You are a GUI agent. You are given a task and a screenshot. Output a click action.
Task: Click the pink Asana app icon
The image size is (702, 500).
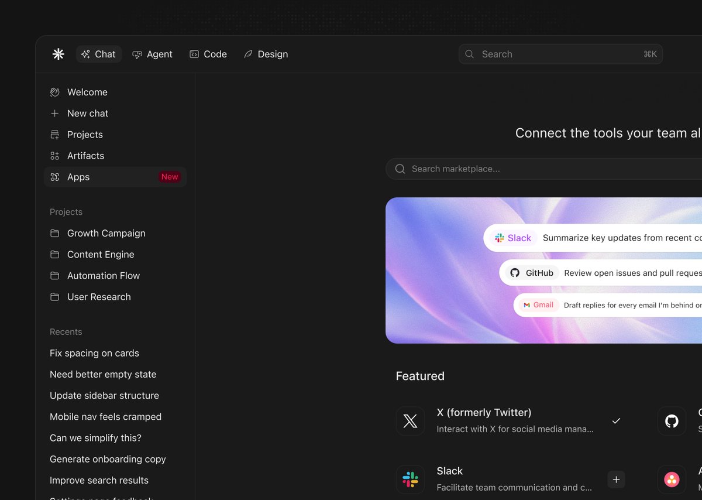(x=672, y=480)
